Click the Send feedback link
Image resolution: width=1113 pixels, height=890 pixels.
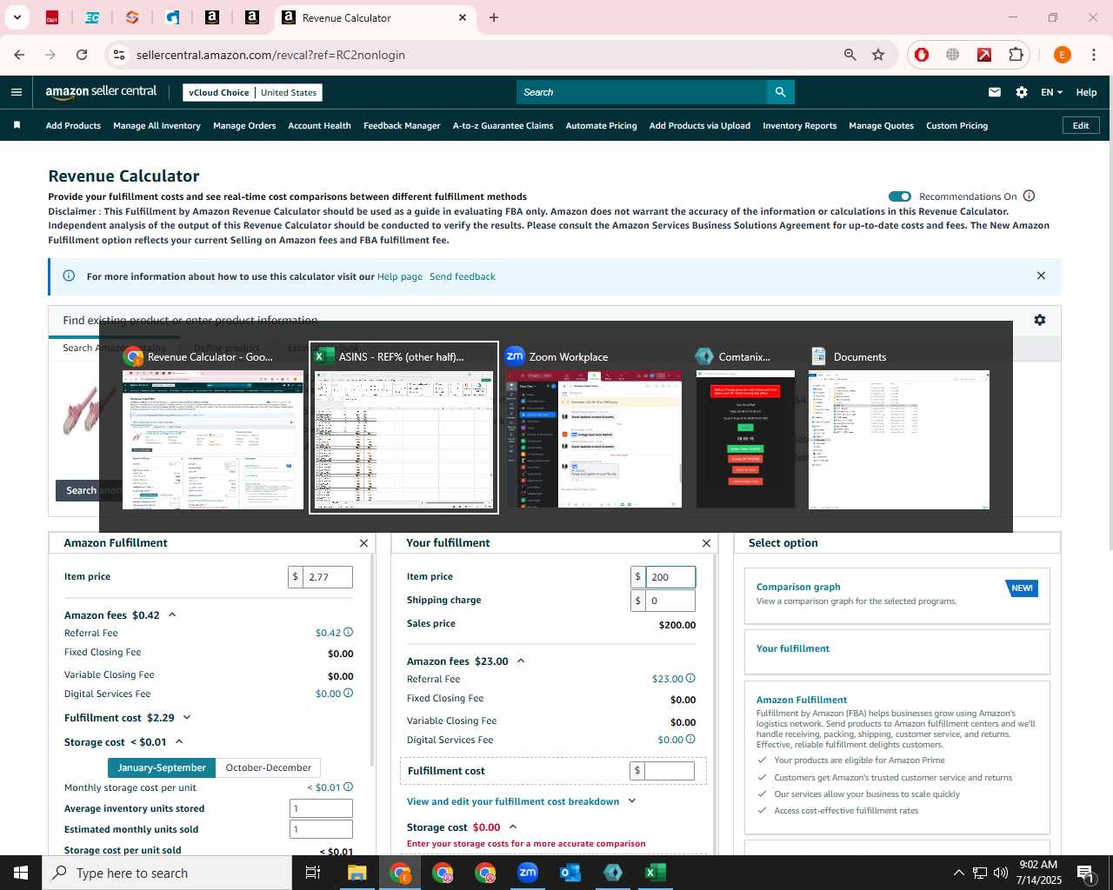click(x=463, y=276)
